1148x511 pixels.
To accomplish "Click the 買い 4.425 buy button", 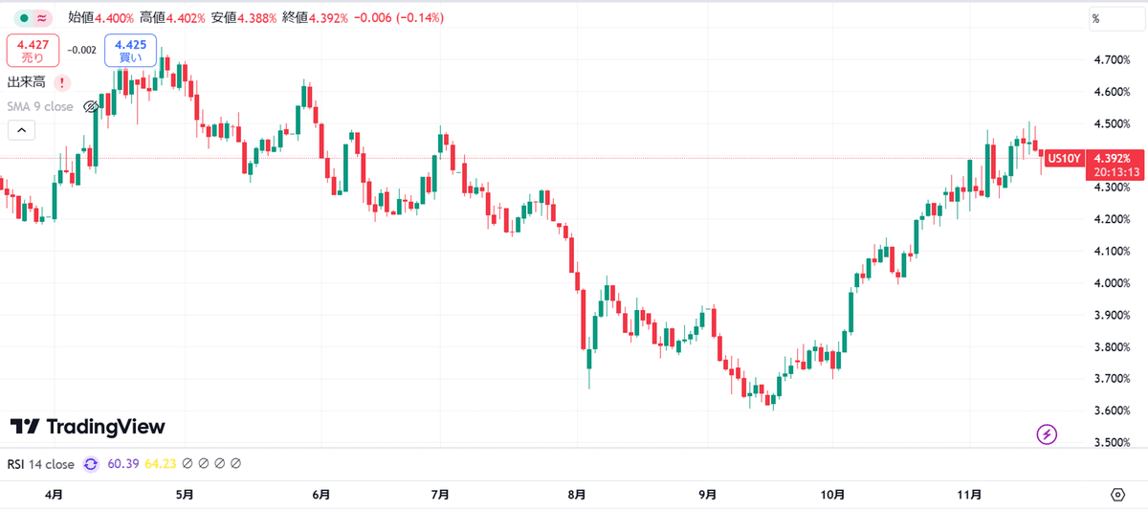I will coord(130,51).
